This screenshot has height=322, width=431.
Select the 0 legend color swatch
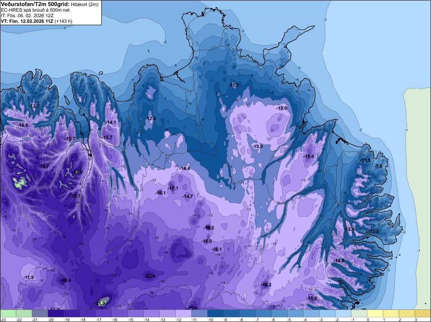coord(375,313)
